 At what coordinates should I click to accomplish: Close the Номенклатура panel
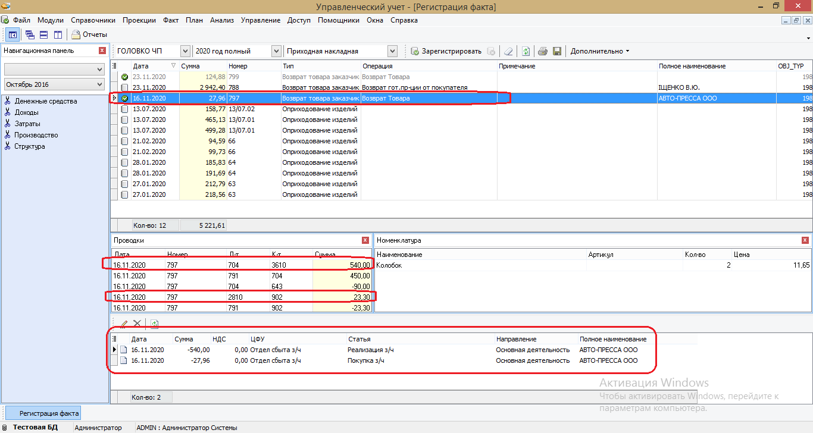(x=805, y=240)
